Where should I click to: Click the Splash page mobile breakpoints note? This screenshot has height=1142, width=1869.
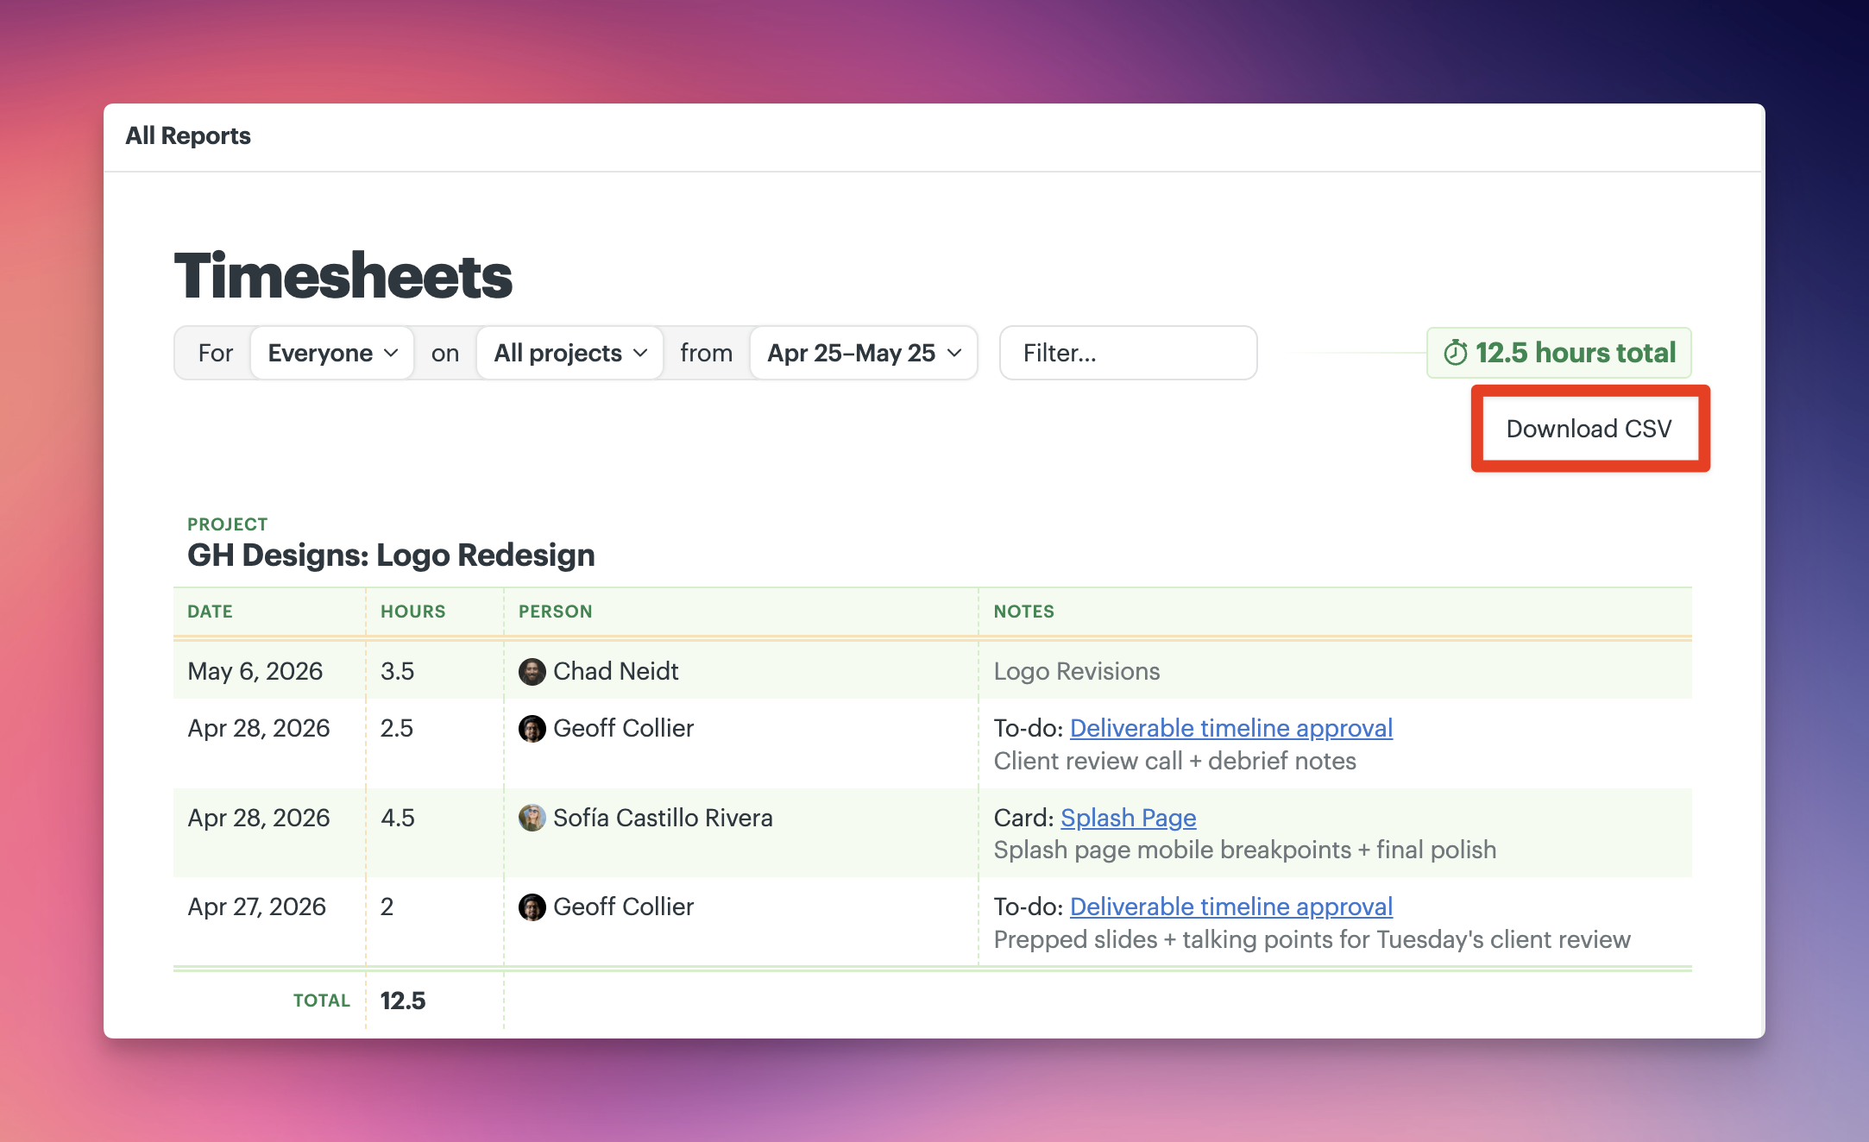(x=1245, y=850)
